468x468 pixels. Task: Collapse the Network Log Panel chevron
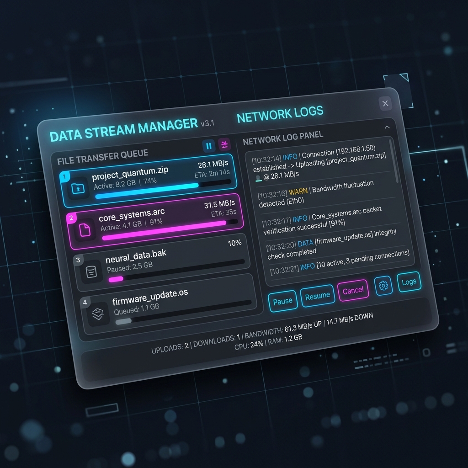(x=387, y=127)
